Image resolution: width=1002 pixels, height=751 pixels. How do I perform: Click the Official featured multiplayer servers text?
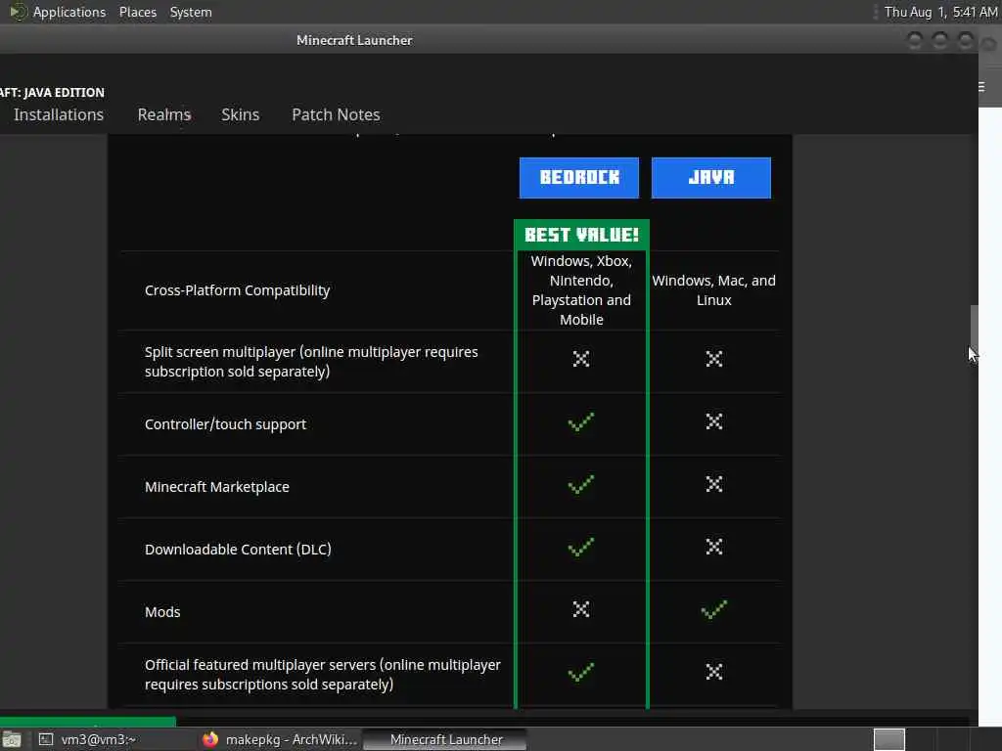(x=323, y=675)
